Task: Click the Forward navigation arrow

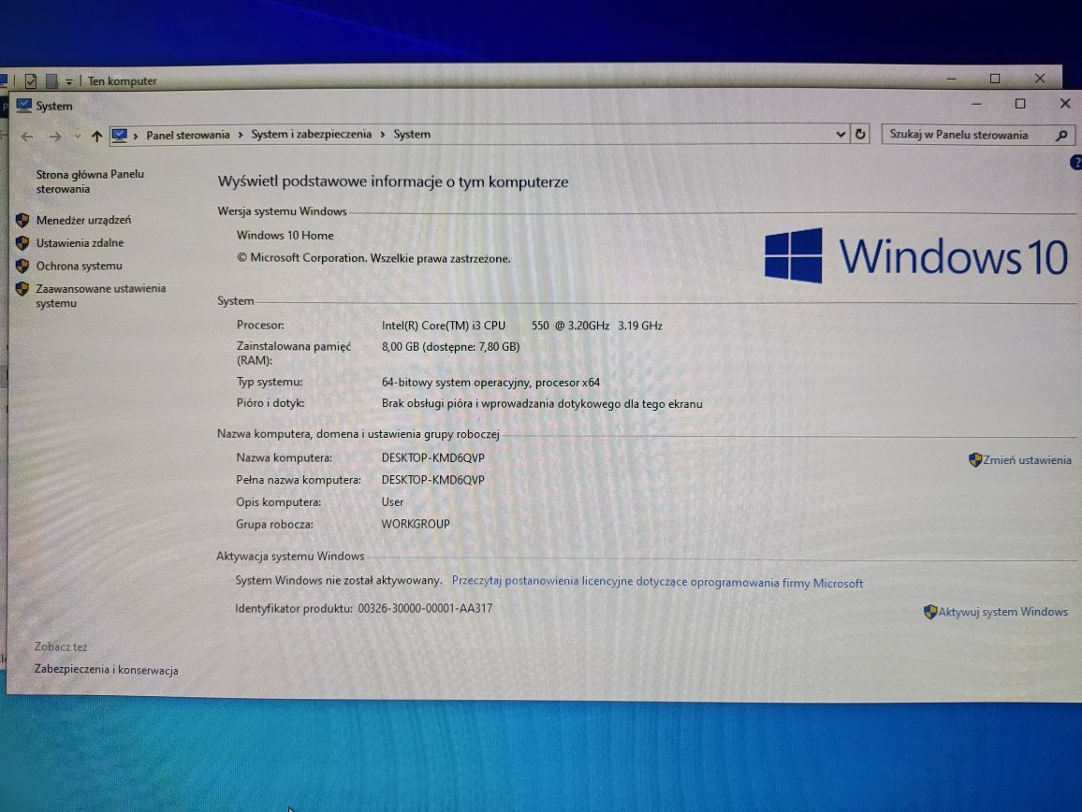Action: click(x=55, y=137)
